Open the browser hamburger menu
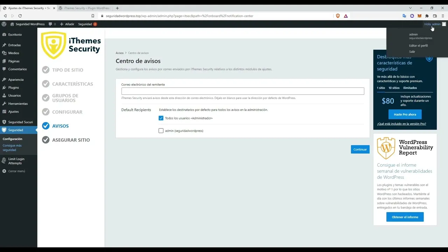The height and width of the screenshot is (252, 448). point(443,16)
